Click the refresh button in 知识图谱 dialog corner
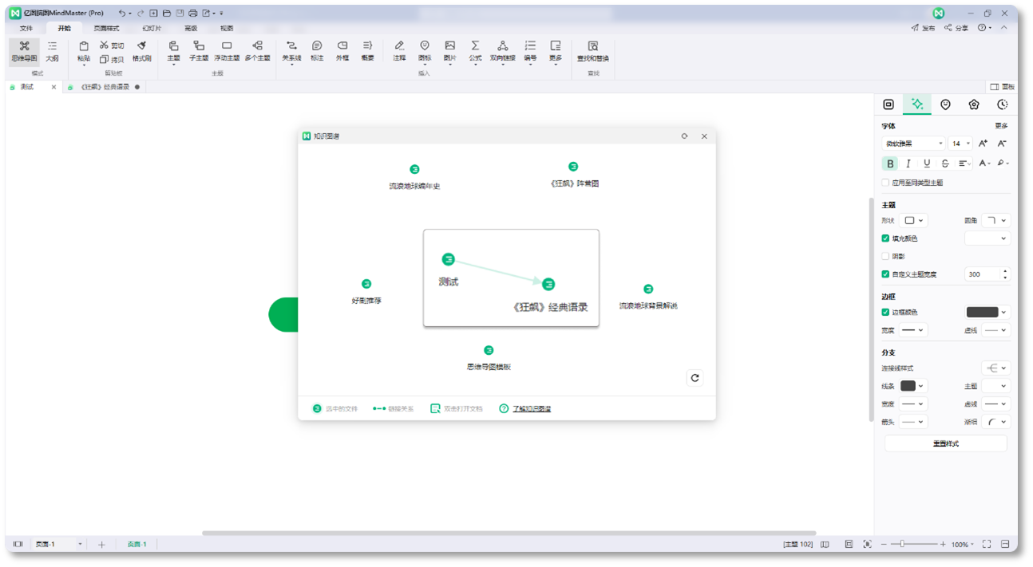The image size is (1033, 567). [695, 378]
